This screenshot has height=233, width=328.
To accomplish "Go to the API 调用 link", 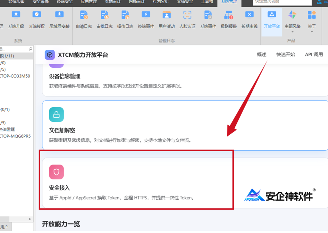I will coord(314,54).
